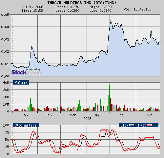Click the 50 stochastics axis label
Image resolution: width=164 pixels, height=158 pixels.
pos(7,140)
